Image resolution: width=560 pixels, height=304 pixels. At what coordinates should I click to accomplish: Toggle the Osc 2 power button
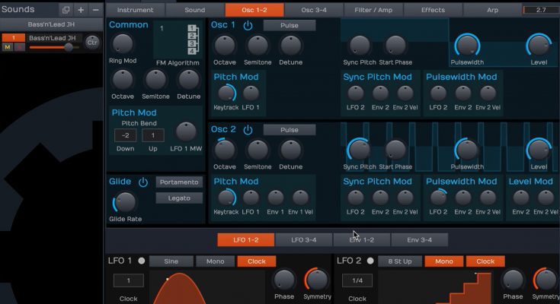click(248, 130)
